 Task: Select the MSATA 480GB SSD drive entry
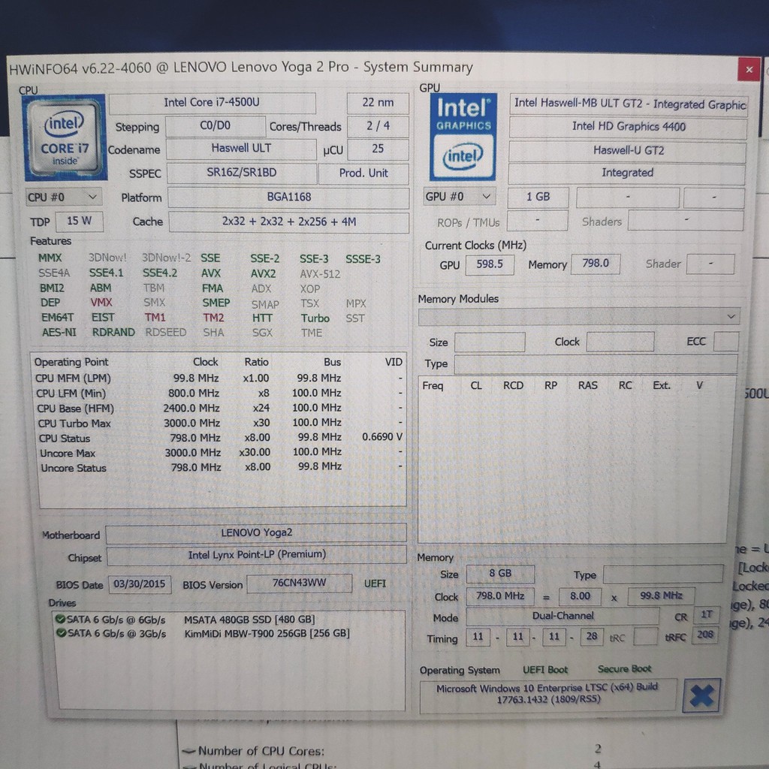(x=249, y=620)
